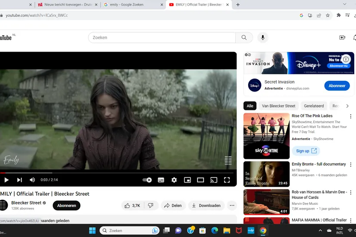Toggle the autoplay switch
Image resolution: width=356 pixels, height=237 pixels.
147,180
